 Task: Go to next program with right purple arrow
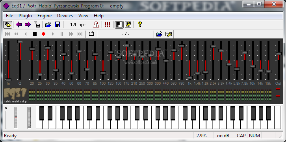[x=28, y=24]
